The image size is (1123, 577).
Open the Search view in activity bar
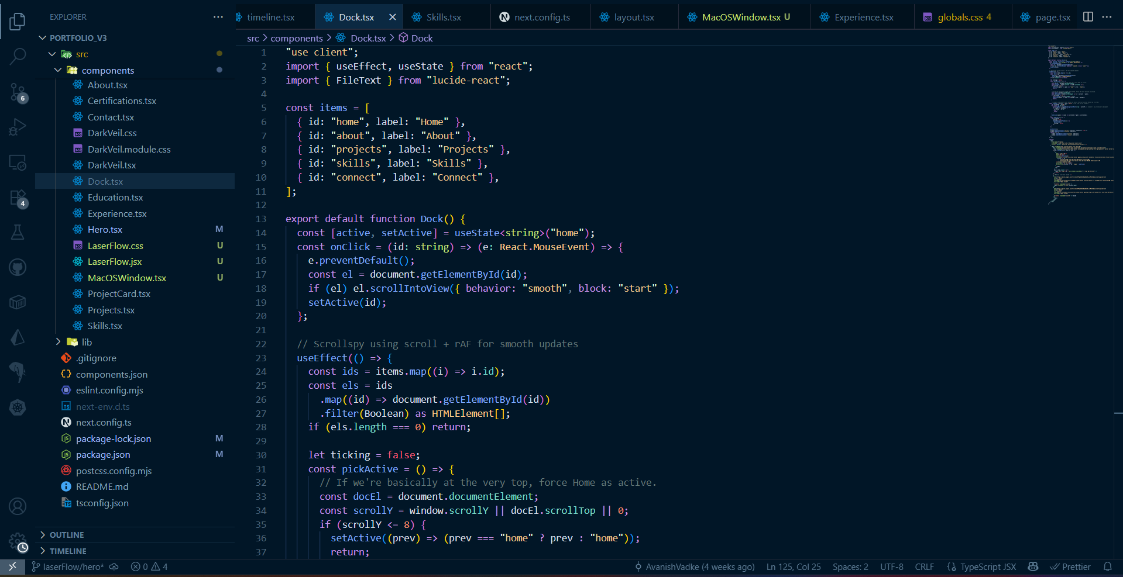point(18,57)
